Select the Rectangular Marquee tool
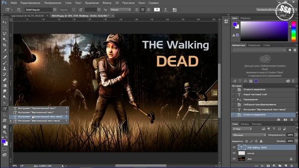299x168 pixels. point(5,28)
